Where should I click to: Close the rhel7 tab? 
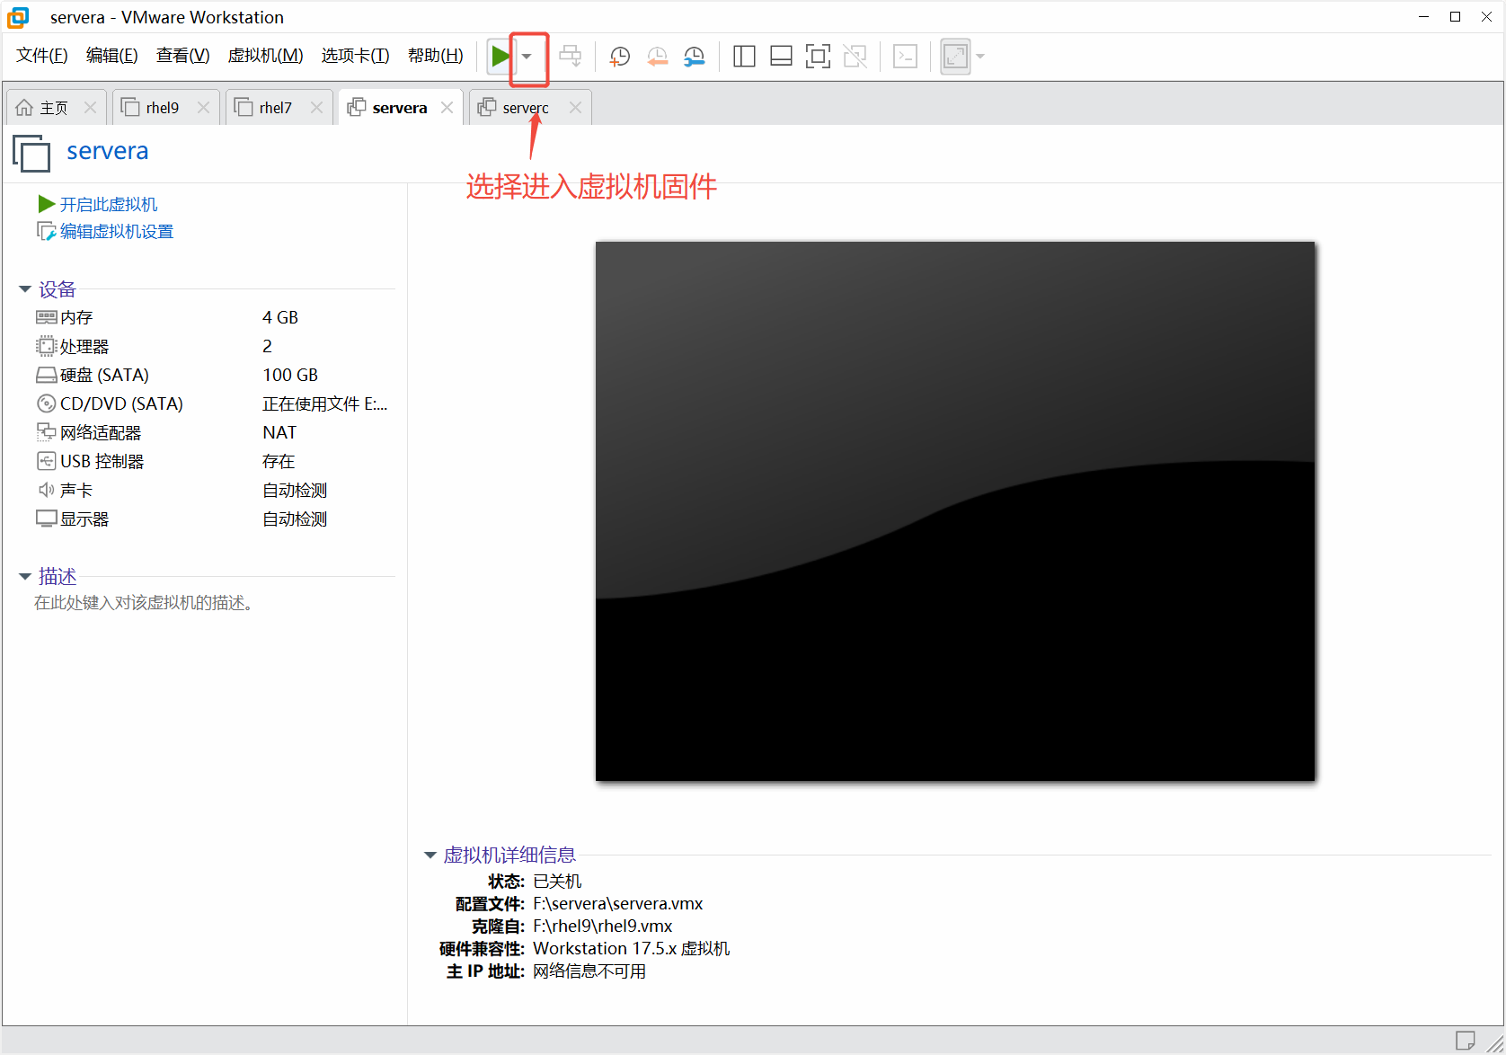(316, 108)
